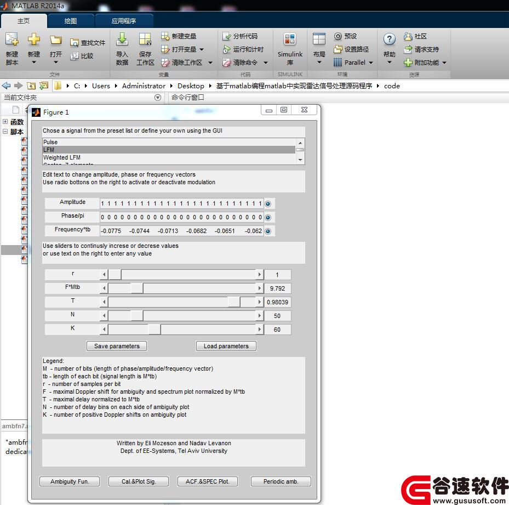
Task: Click the Frequency*tb vector text field
Action: tap(181, 231)
